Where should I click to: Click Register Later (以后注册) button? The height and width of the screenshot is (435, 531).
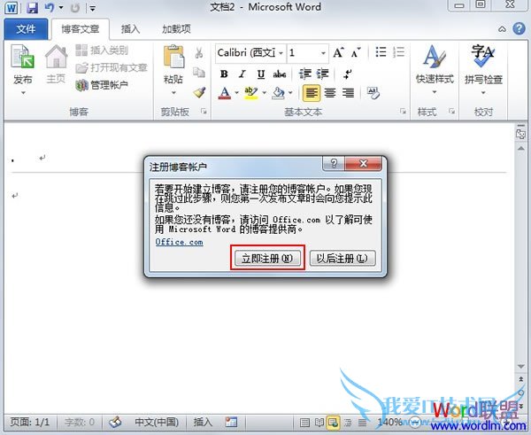(342, 258)
